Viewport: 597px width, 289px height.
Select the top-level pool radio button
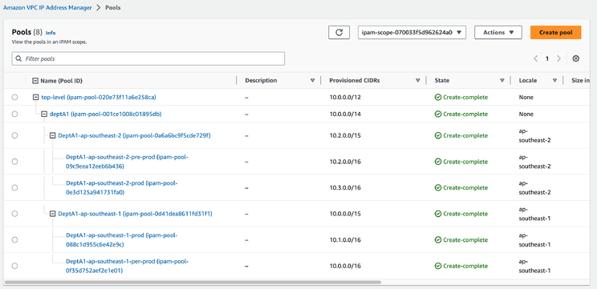pos(14,97)
